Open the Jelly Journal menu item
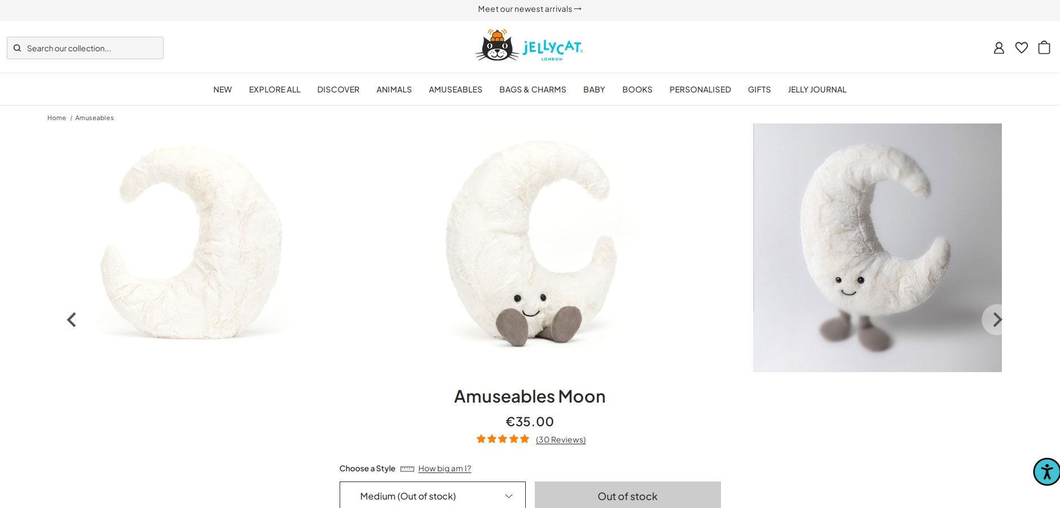This screenshot has height=508, width=1060. 817,90
